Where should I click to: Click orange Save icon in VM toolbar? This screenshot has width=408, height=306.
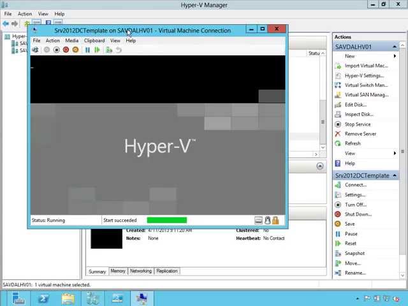[x=75, y=50]
